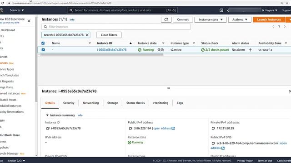Close the New EC2 Experience banner
The width and height of the screenshot is (291, 163).
[x=29, y=21]
